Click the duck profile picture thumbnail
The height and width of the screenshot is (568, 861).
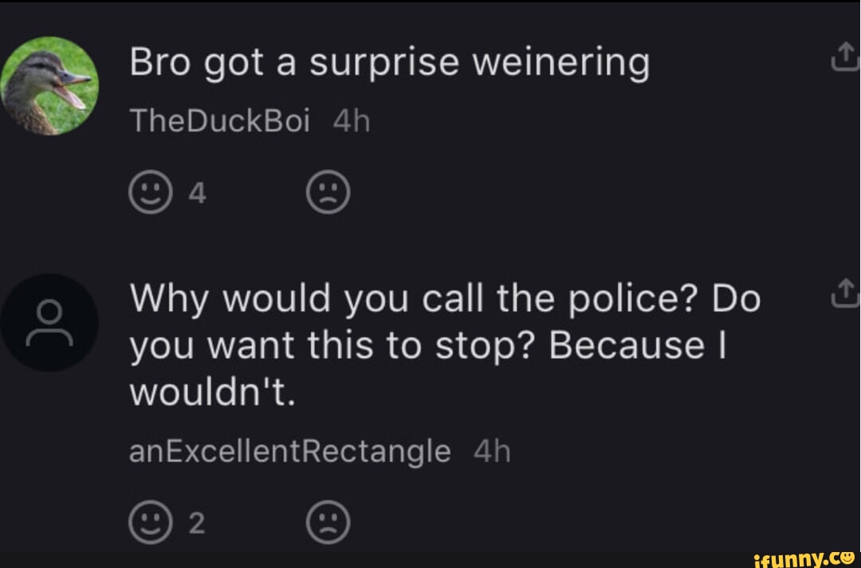click(49, 85)
